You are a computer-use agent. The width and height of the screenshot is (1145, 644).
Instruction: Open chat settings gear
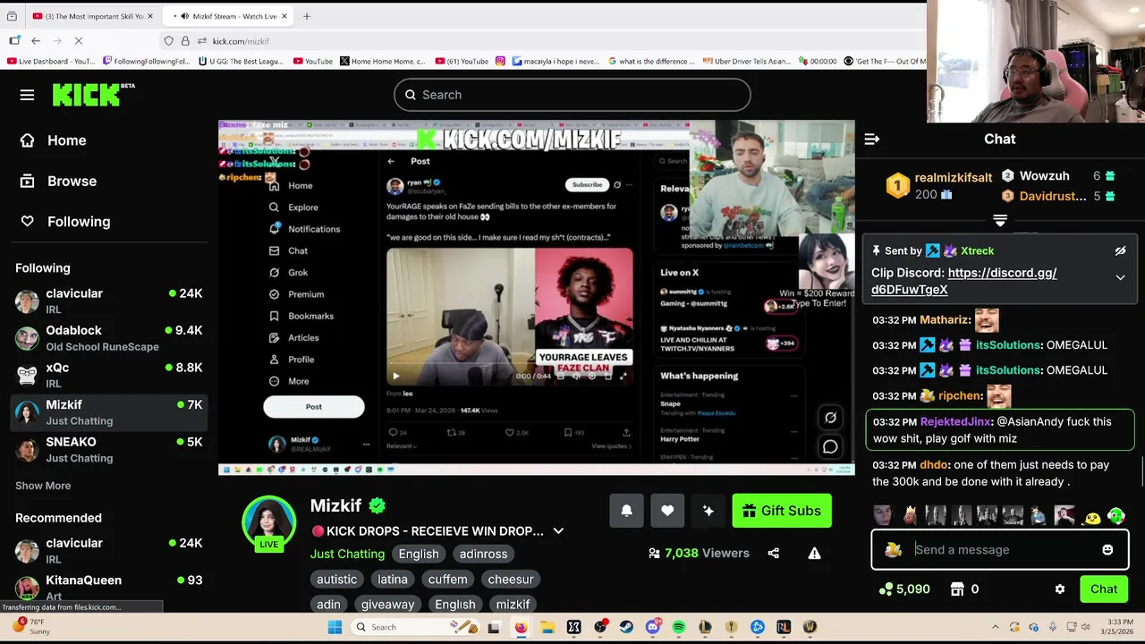tap(1060, 589)
